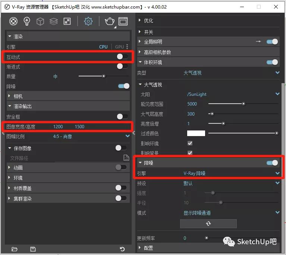This screenshot has width=286, height=255.
Task: Adjust the 更新频率 slider
Action: click(x=207, y=238)
